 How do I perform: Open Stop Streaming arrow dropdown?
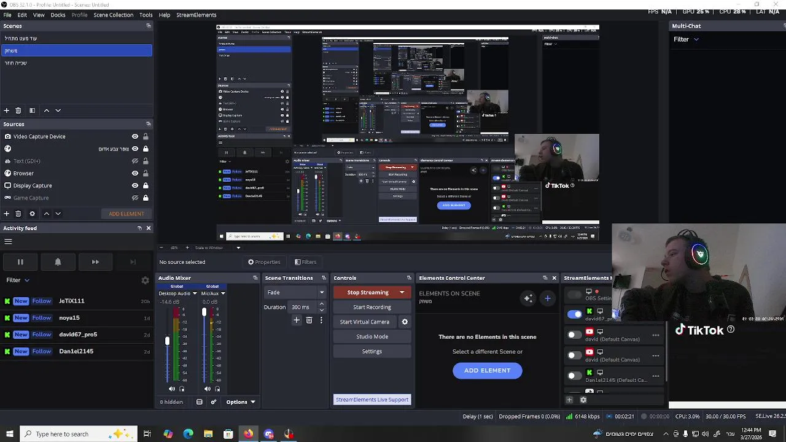point(402,292)
